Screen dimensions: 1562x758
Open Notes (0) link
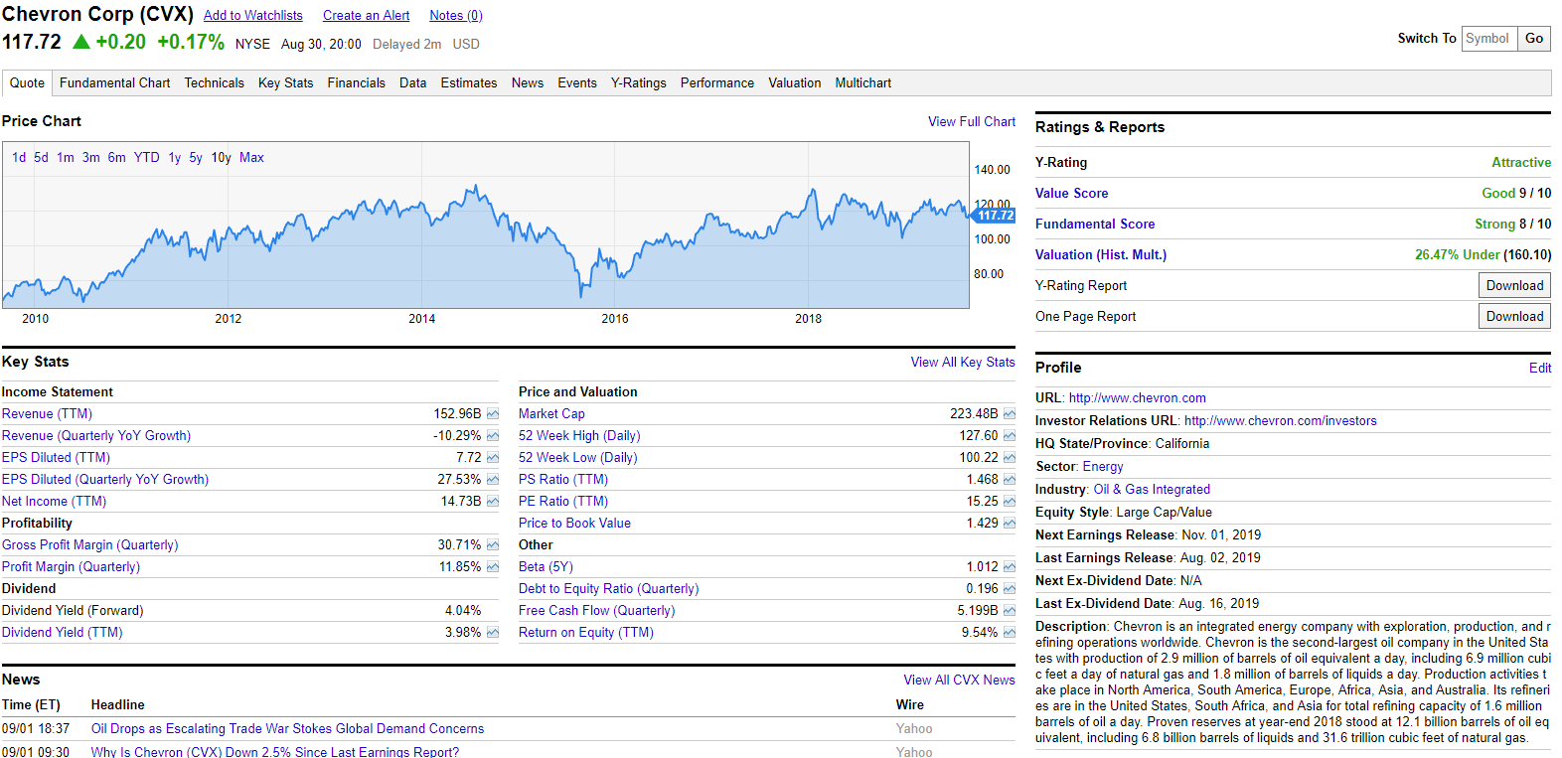coord(456,16)
